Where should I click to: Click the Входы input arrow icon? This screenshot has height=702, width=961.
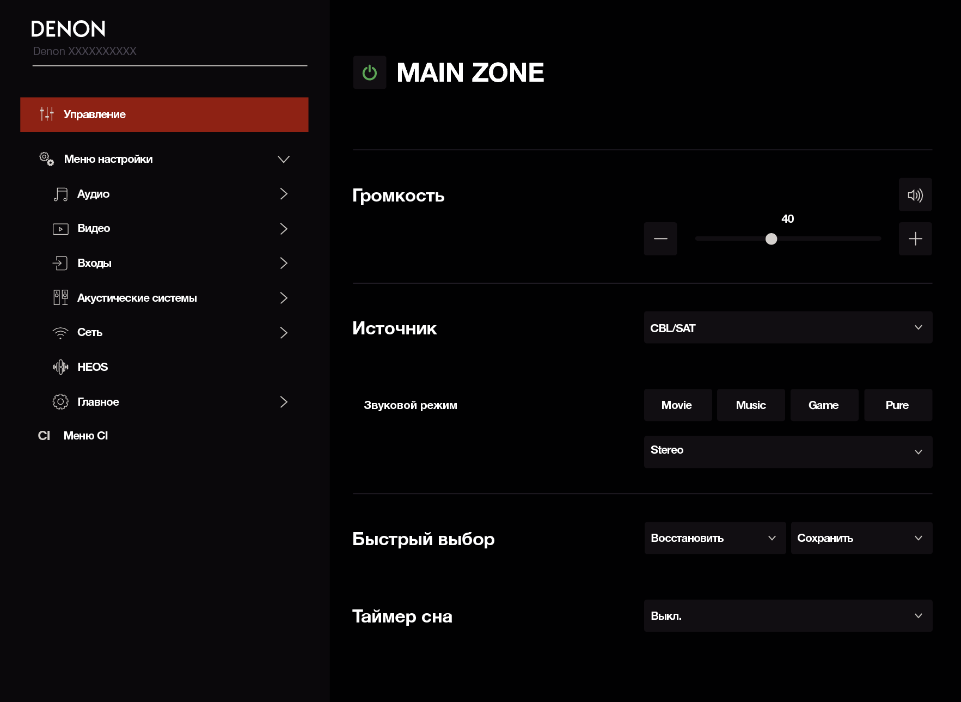tap(60, 263)
